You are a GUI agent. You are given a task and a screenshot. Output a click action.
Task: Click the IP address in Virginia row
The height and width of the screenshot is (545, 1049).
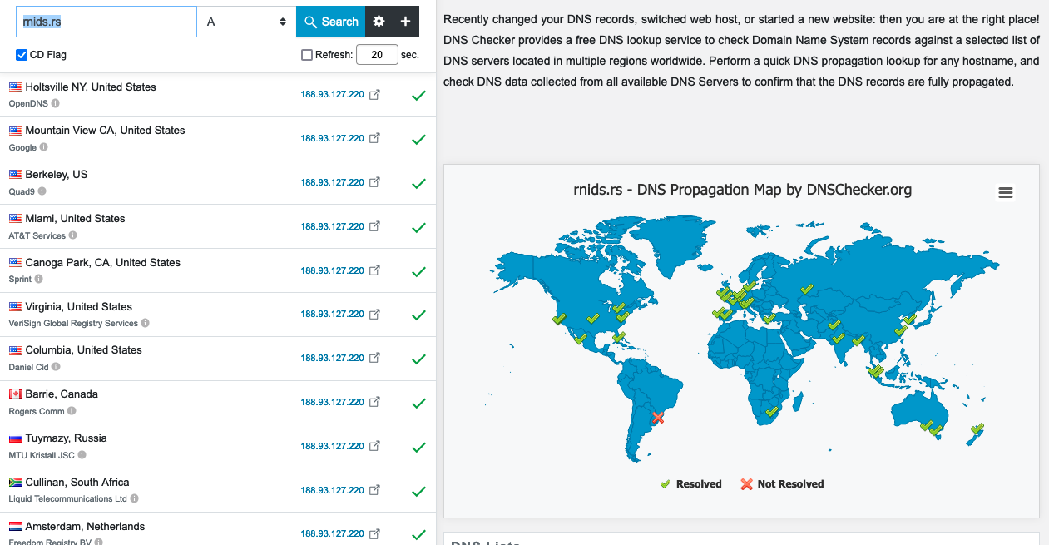click(333, 314)
